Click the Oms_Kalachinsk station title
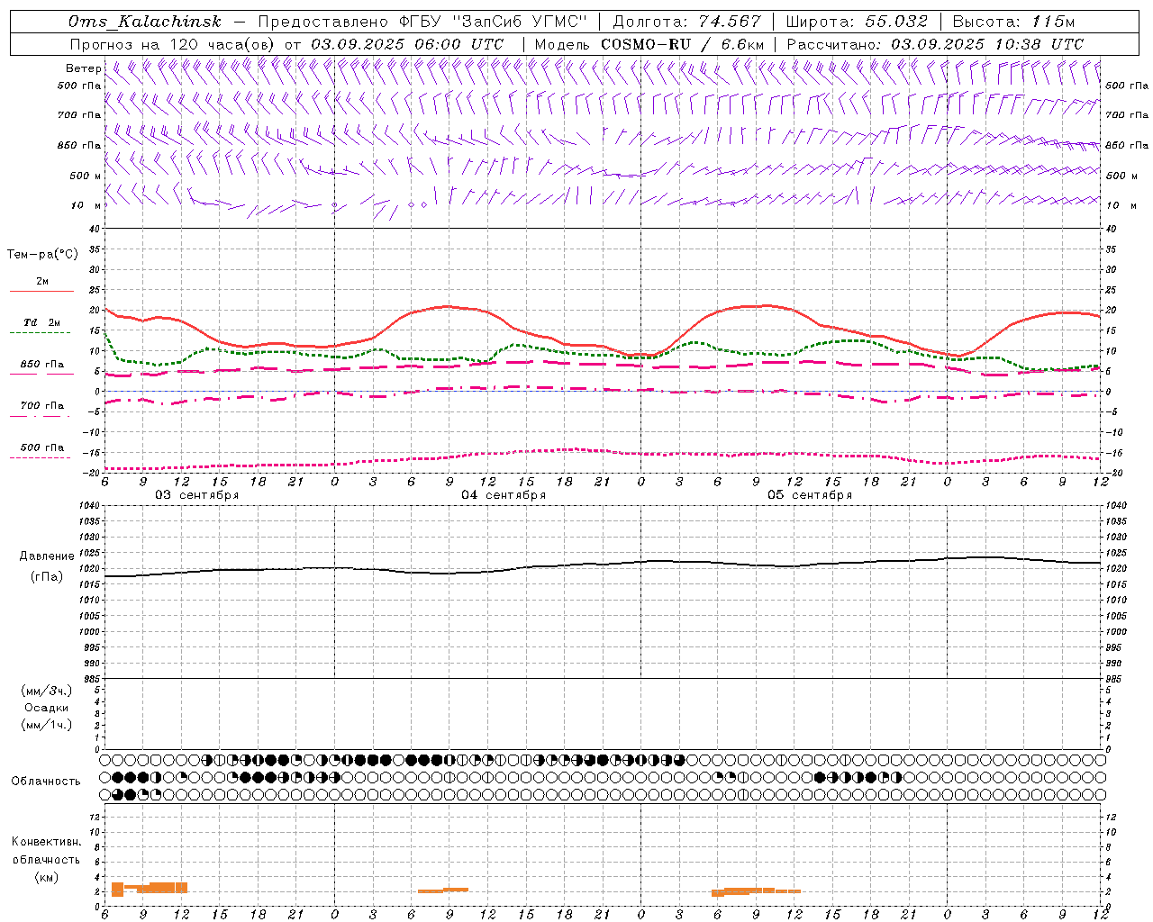The width and height of the screenshot is (1153, 922). [145, 22]
